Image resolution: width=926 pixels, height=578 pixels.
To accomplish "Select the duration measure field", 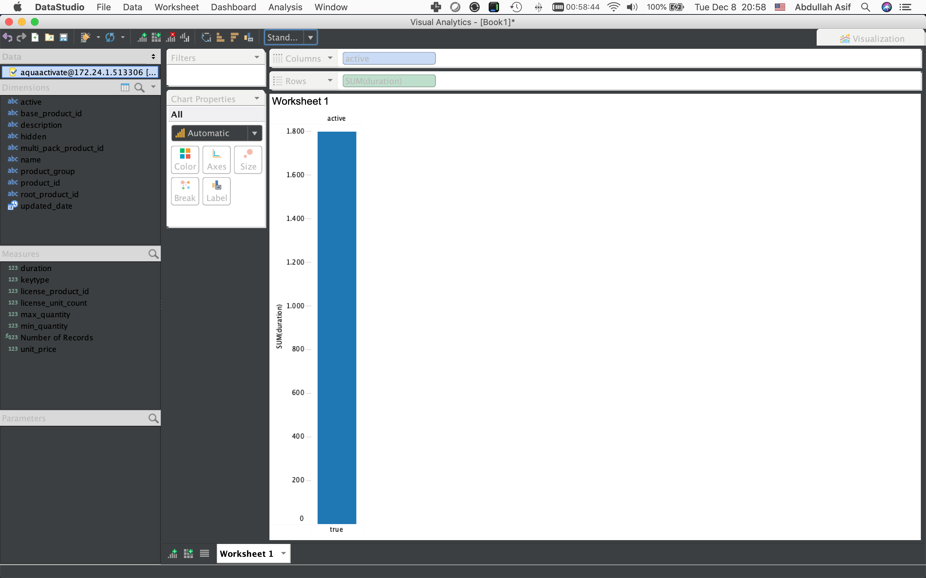I will pos(36,268).
